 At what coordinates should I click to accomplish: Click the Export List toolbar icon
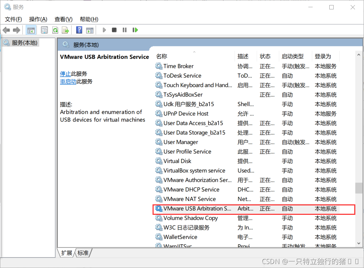65,30
